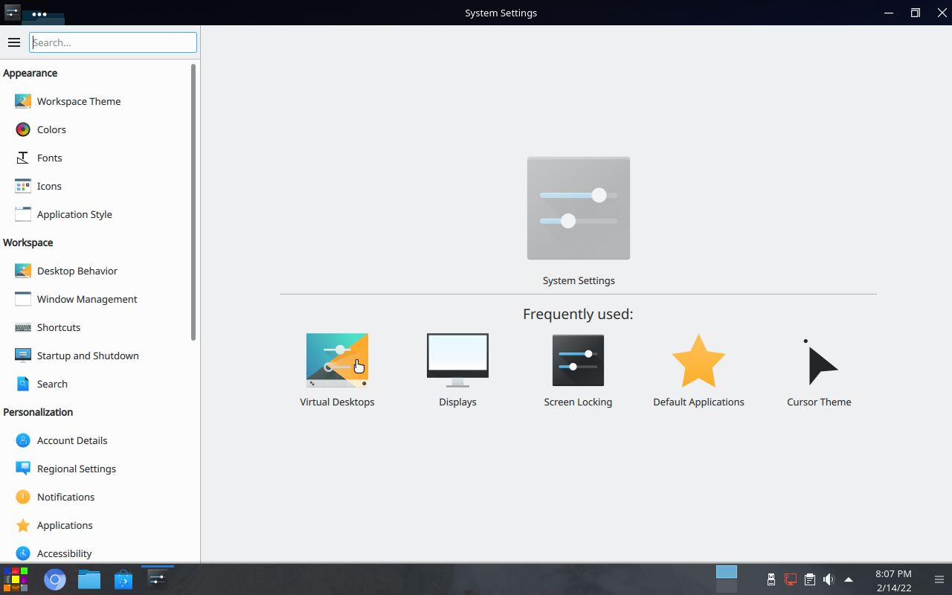Launch Chromium browser from taskbar
Viewport: 952px width, 595px height.
pyautogui.click(x=54, y=579)
